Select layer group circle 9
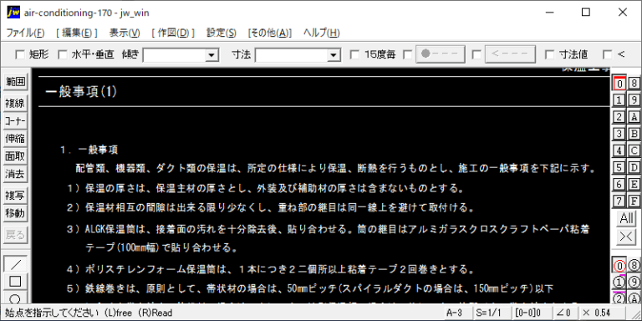The width and height of the screenshot is (642, 321). pos(634,283)
